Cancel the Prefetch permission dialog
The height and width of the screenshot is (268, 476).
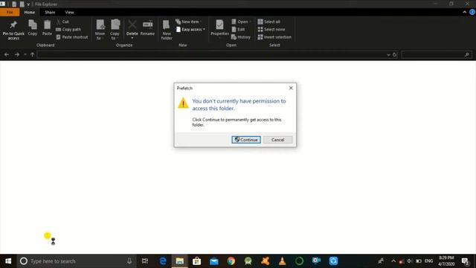[x=277, y=140]
